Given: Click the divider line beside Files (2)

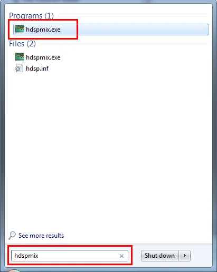Looking at the screenshot, I should coord(123,44).
